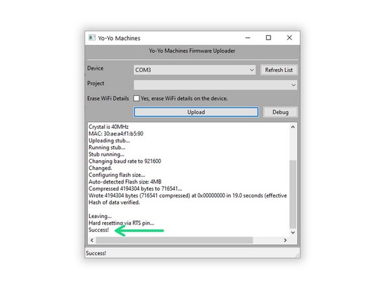Minimize the Yo-Yo Machines window
385x289 pixels.
tap(248, 38)
